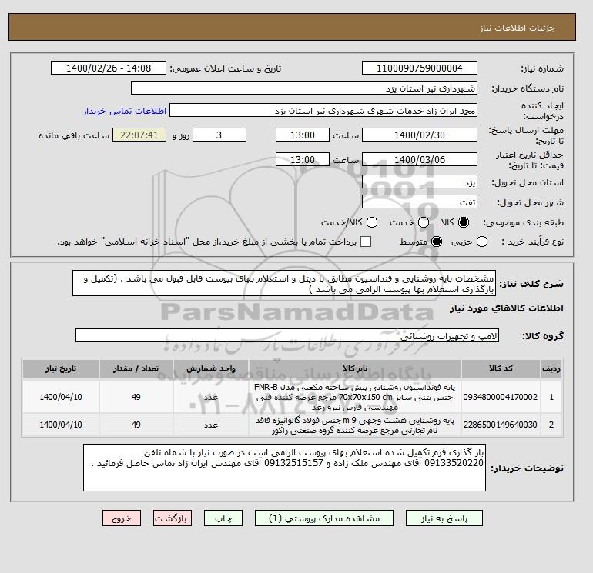
Task: Click the خروج exit button
Action: tap(122, 518)
